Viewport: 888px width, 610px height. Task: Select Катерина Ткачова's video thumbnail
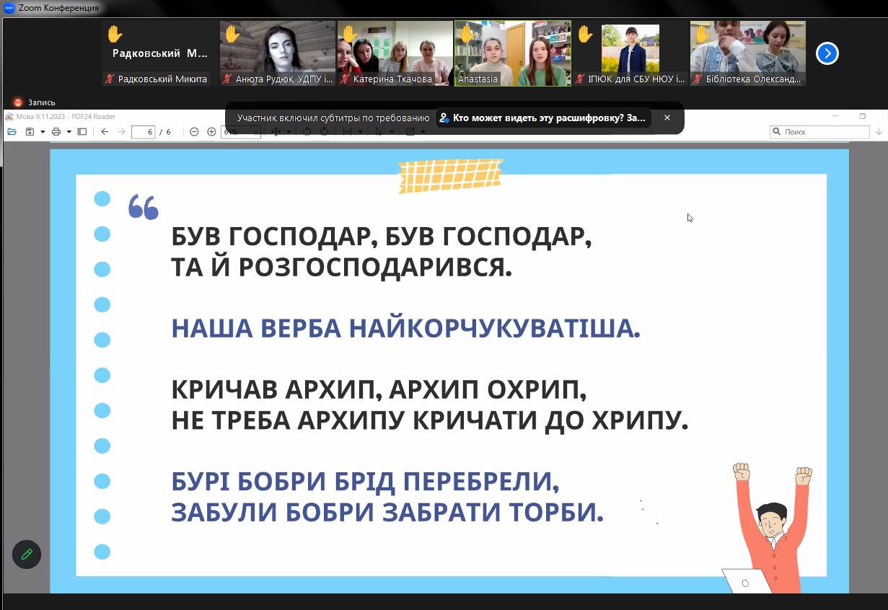(395, 53)
